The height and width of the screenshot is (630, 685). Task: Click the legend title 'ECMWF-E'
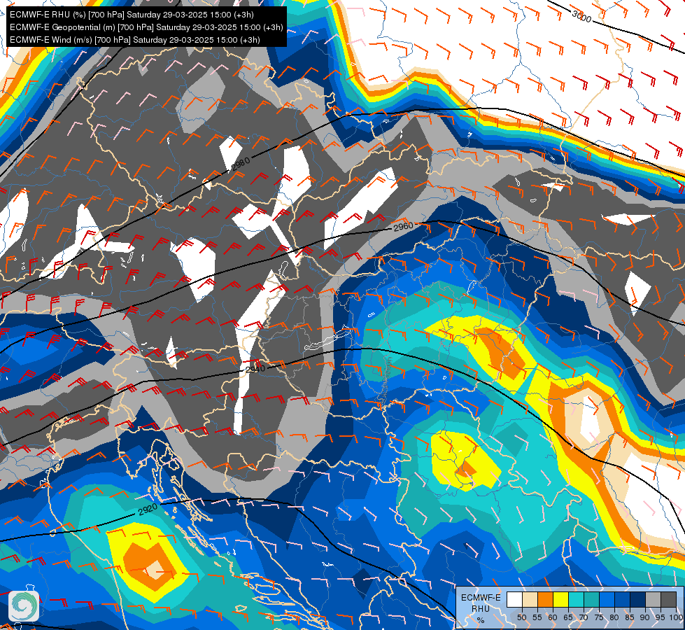pyautogui.click(x=481, y=598)
